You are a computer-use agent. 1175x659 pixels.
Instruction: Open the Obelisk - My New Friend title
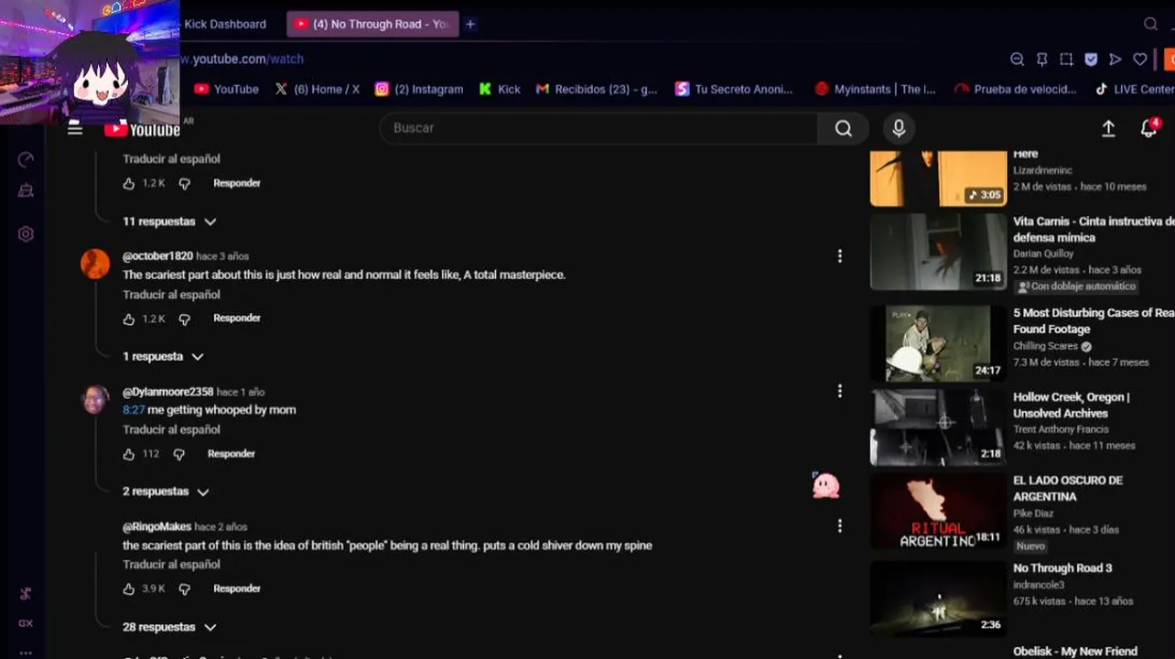1075,652
